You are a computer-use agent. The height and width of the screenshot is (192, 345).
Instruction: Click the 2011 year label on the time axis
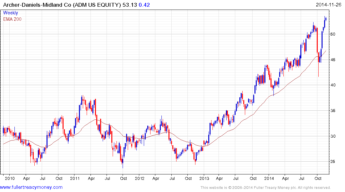coord(74,178)
